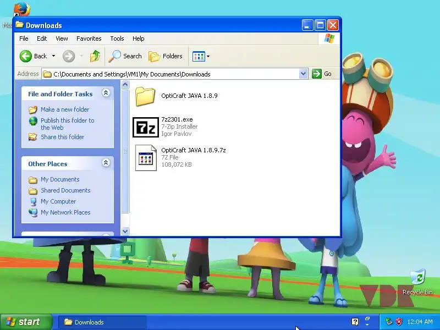Open the View menu
Screen dimensions: 440x330
pyautogui.click(x=62, y=38)
